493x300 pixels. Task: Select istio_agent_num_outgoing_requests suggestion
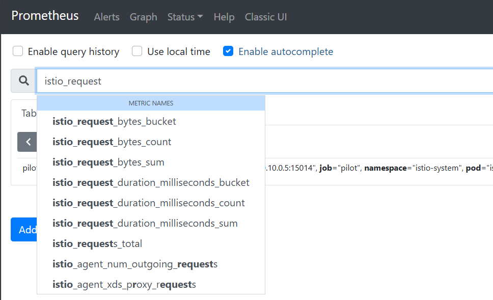(151, 264)
